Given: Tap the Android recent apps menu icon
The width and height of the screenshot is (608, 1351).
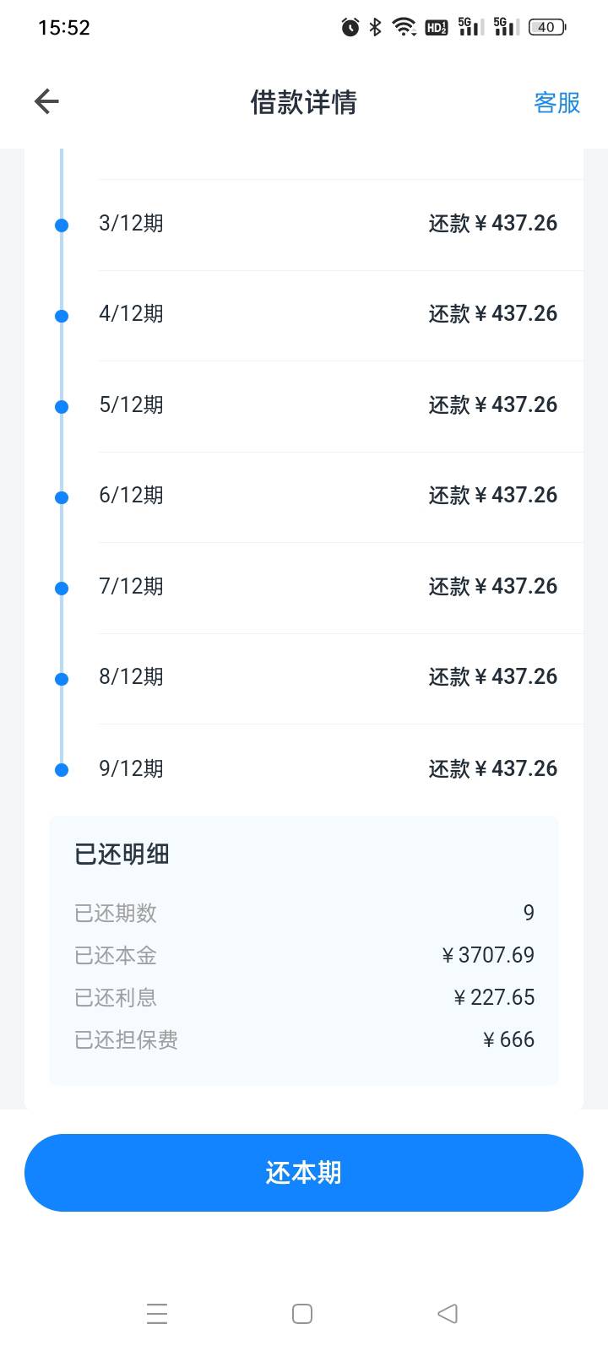Looking at the screenshot, I should pyautogui.click(x=157, y=1313).
